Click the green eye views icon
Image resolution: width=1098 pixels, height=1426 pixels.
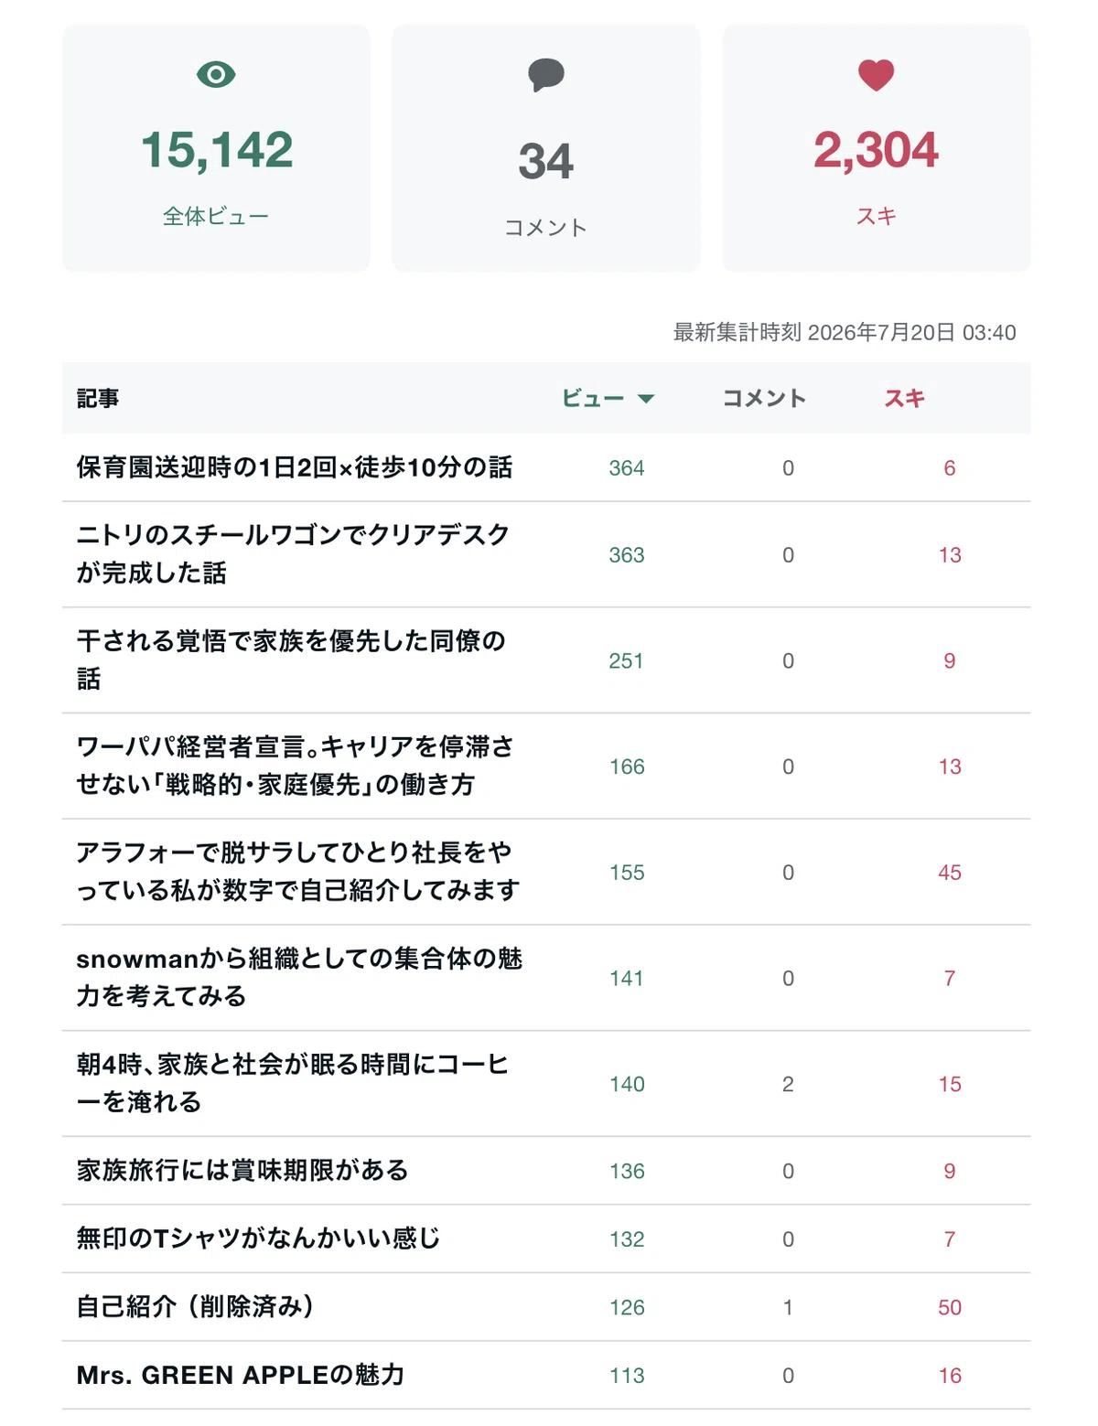click(216, 74)
